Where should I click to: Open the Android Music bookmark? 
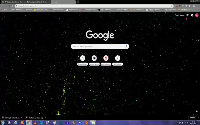(58, 10)
